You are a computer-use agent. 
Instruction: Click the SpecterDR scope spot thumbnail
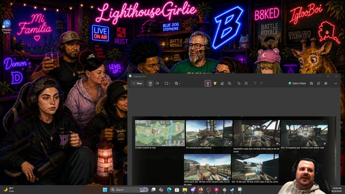point(257,133)
